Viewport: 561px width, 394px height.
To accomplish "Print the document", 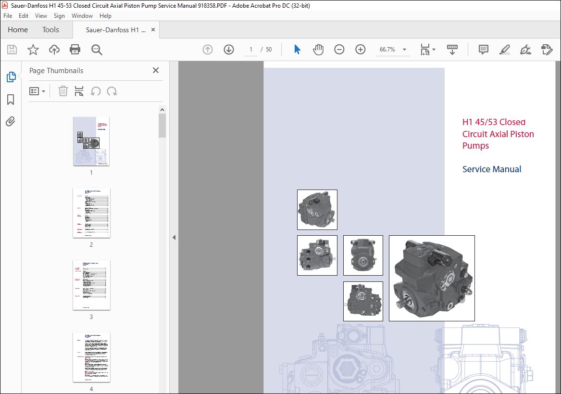I will [75, 50].
